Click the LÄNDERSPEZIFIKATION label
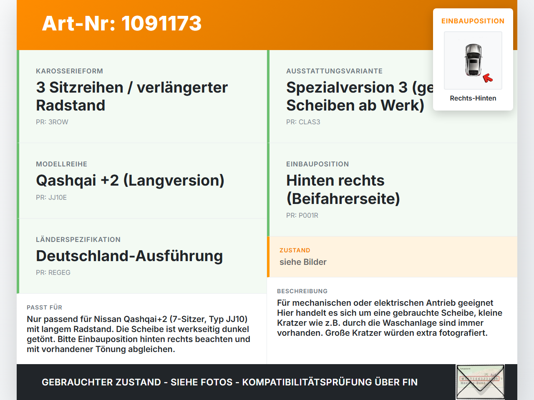 pyautogui.click(x=78, y=239)
